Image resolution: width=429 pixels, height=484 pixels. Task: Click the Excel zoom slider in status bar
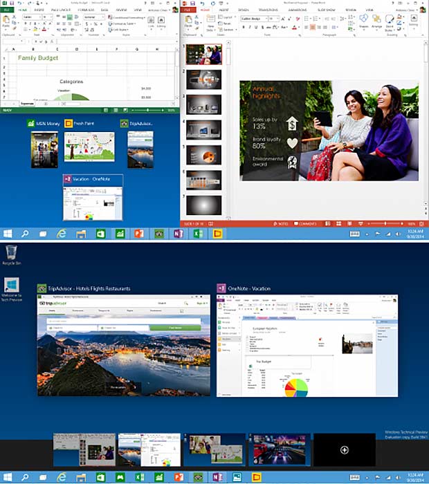pos(147,110)
